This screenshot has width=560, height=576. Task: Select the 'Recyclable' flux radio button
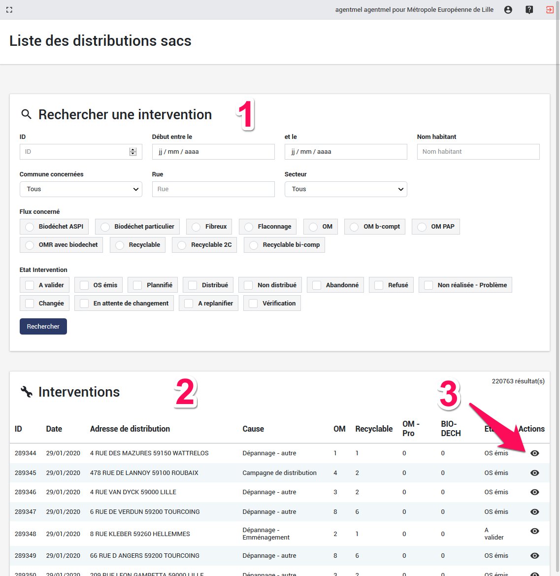120,245
